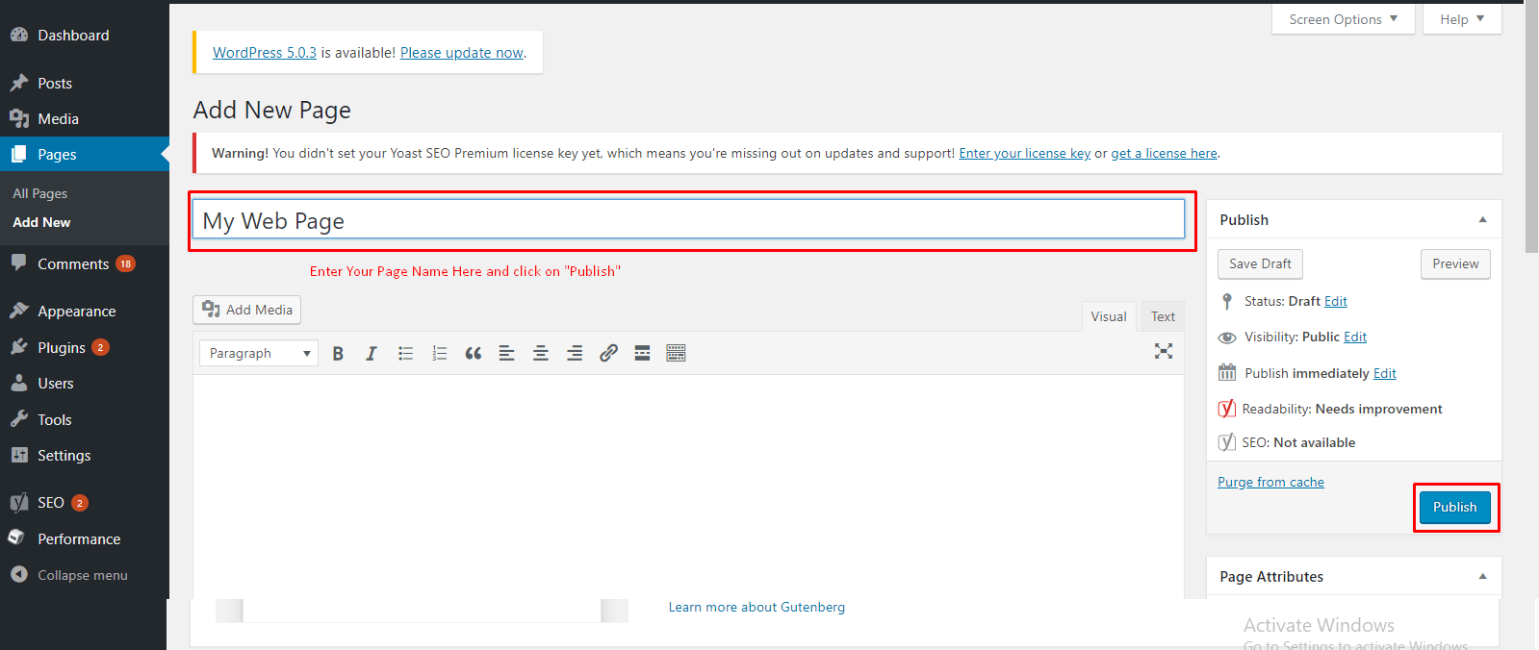Click the Readability Yoast icon
Viewport: 1539px width, 650px height.
click(1227, 409)
